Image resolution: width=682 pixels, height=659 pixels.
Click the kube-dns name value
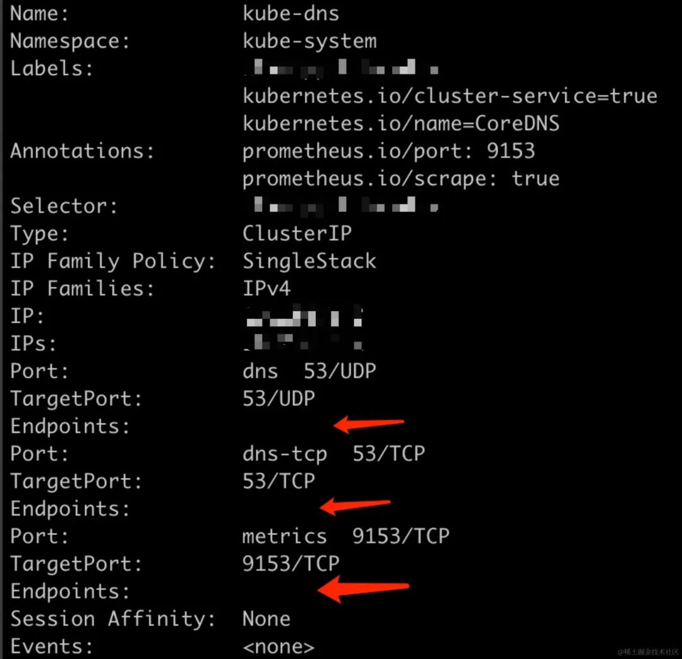click(290, 13)
